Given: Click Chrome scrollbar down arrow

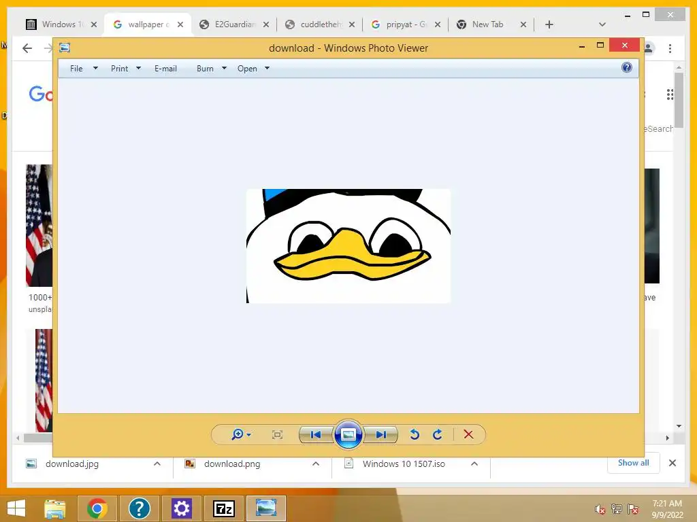Looking at the screenshot, I should pos(679,426).
